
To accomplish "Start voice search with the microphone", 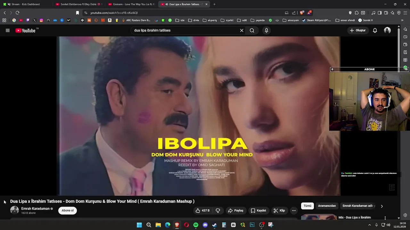I will coord(266,30).
